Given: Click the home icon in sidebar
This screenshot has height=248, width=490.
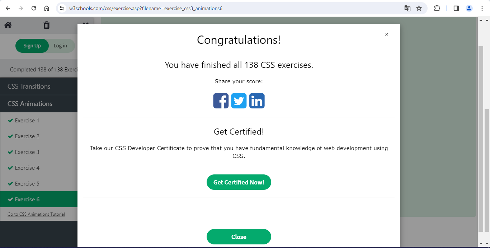Looking at the screenshot, I should click(8, 25).
